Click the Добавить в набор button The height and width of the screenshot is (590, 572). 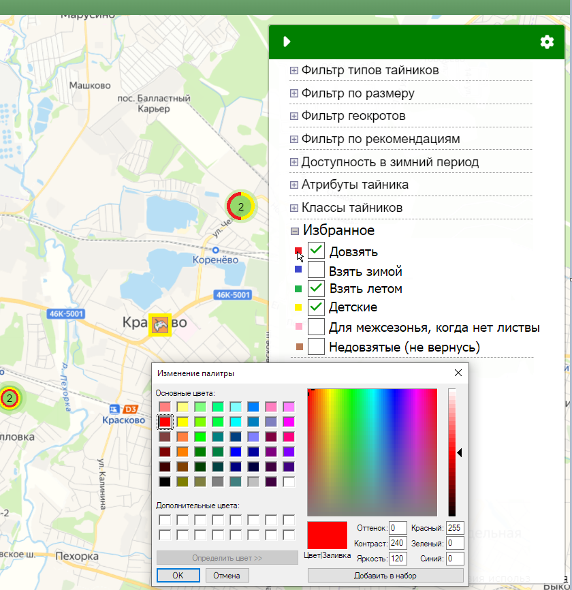pos(385,576)
